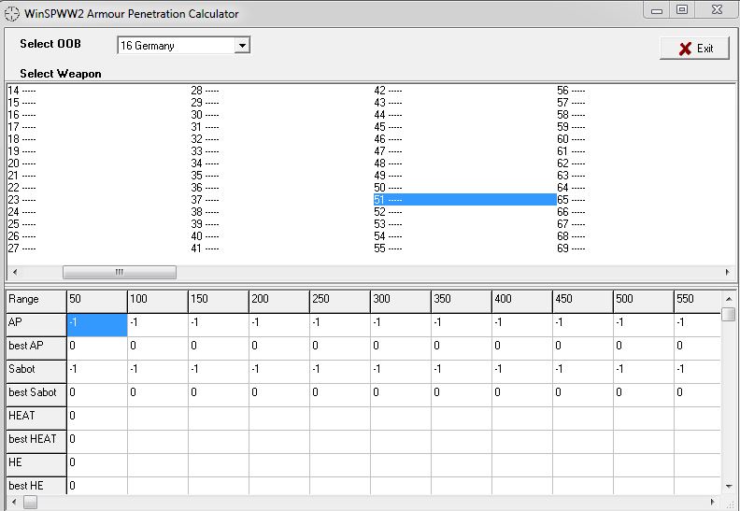This screenshot has height=511, width=740.
Task: Click the Exit button
Action: click(694, 49)
